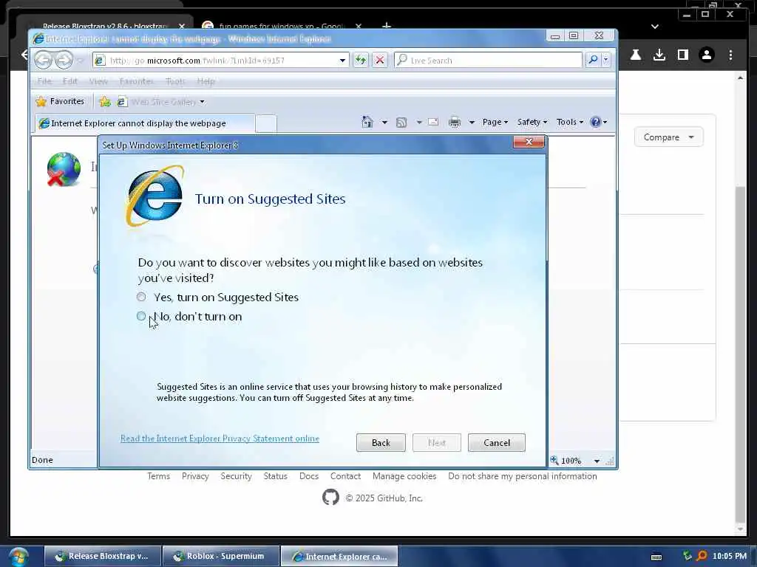Click the Security footer link
757x567 pixels.
236,476
